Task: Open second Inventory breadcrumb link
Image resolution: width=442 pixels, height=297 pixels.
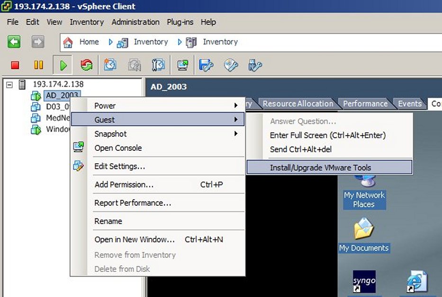Action: tap(220, 42)
